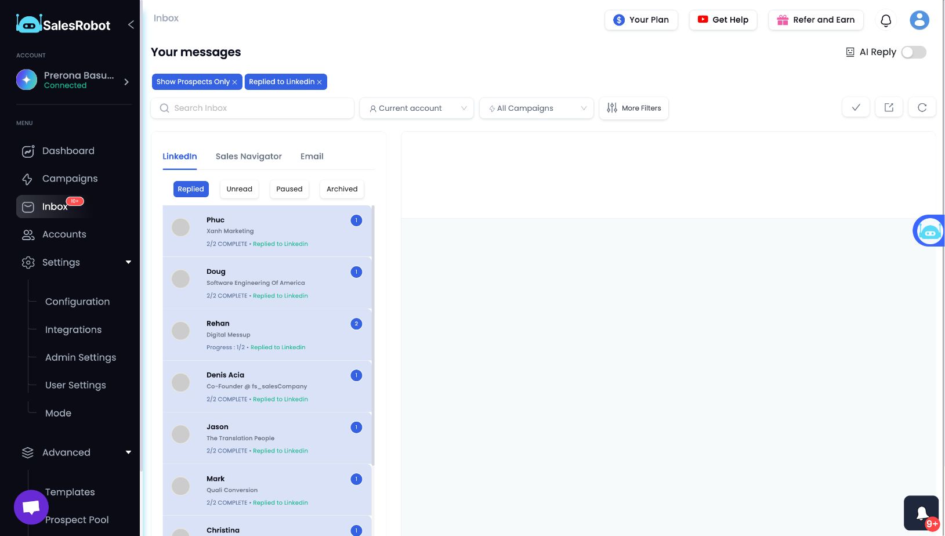The width and height of the screenshot is (945, 536).
Task: Click the notifications bell icon
Action: (886, 20)
